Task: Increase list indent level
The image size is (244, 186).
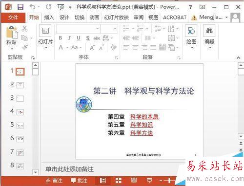Action: point(135,38)
